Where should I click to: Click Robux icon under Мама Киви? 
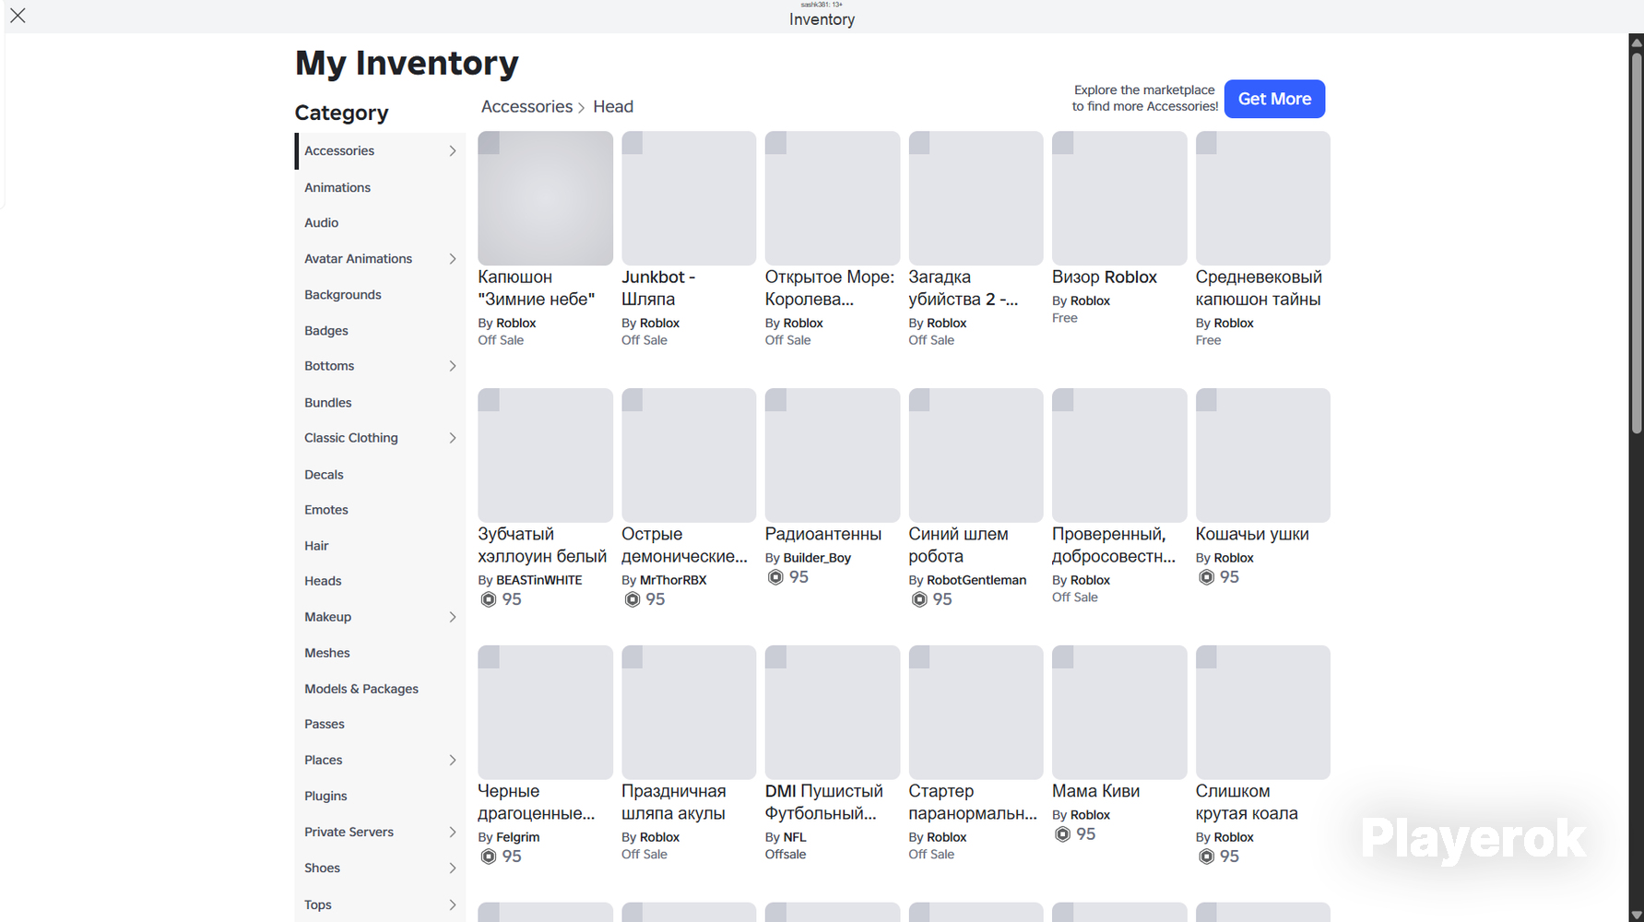[x=1063, y=834]
